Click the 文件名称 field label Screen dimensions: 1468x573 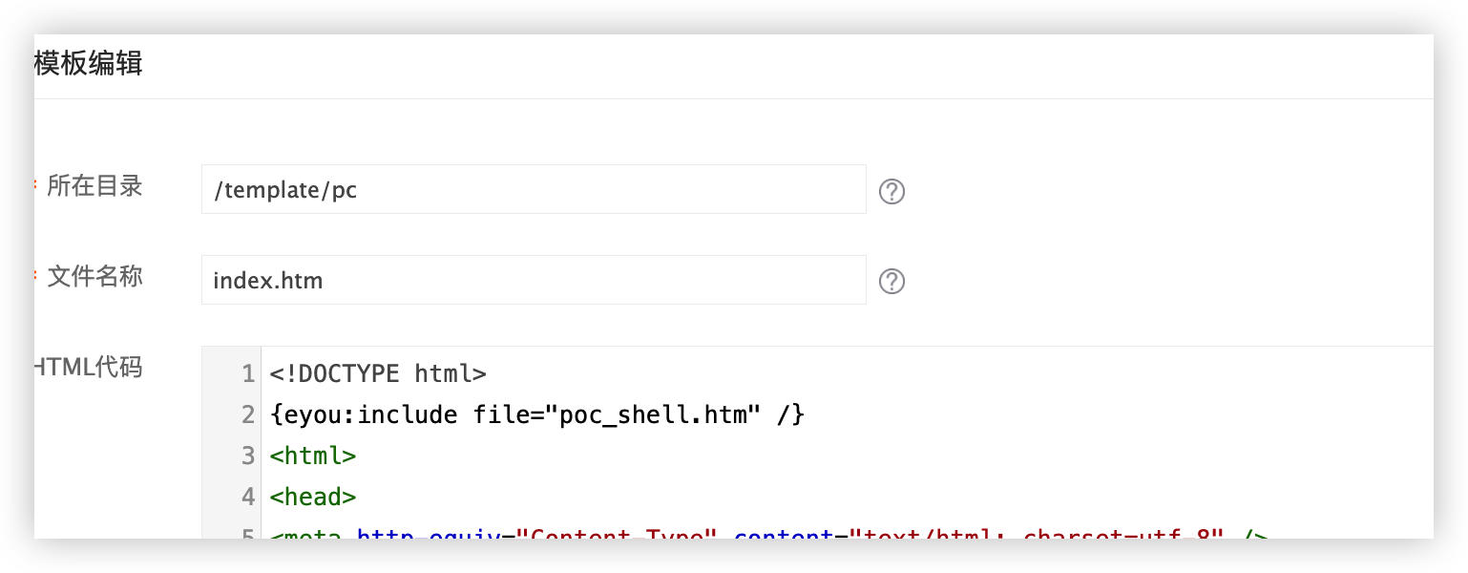pyautogui.click(x=94, y=277)
